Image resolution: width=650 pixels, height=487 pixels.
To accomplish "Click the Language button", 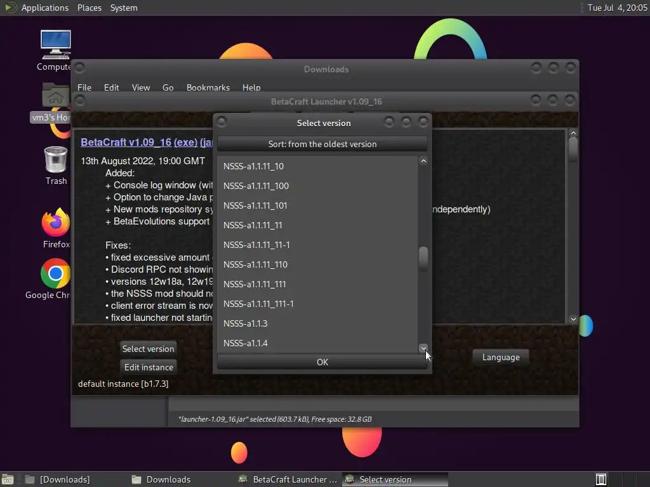I will coord(501,358).
